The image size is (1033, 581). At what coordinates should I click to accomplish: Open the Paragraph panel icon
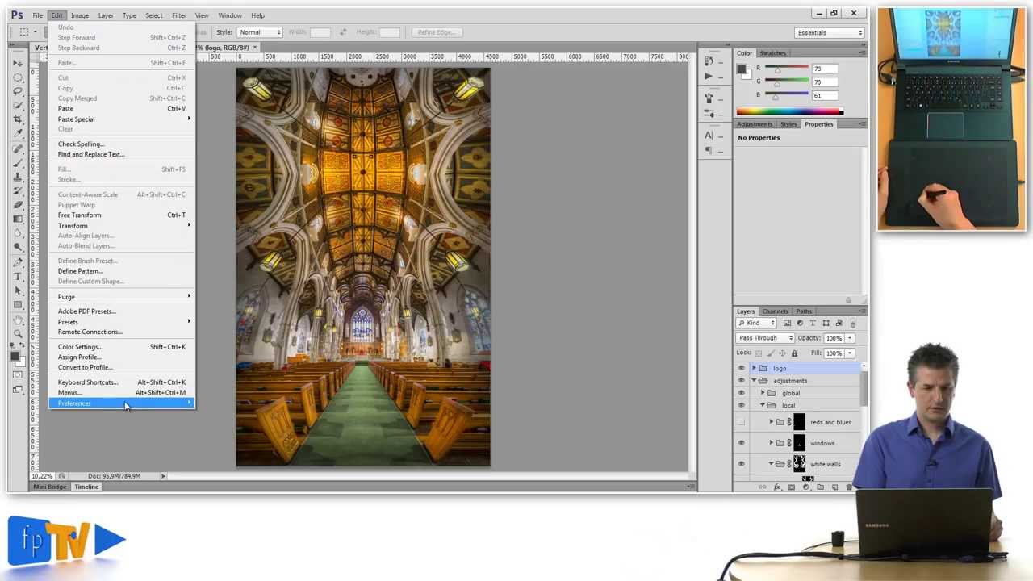pyautogui.click(x=709, y=150)
